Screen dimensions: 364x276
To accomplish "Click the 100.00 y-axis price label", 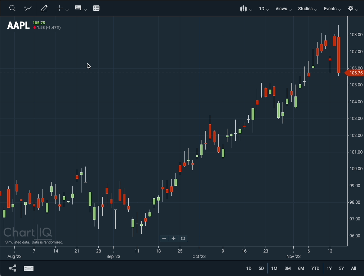I will pos(356,169).
